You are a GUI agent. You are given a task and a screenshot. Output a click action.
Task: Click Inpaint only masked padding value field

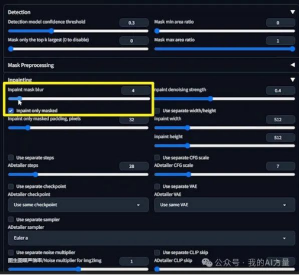tap(134, 119)
